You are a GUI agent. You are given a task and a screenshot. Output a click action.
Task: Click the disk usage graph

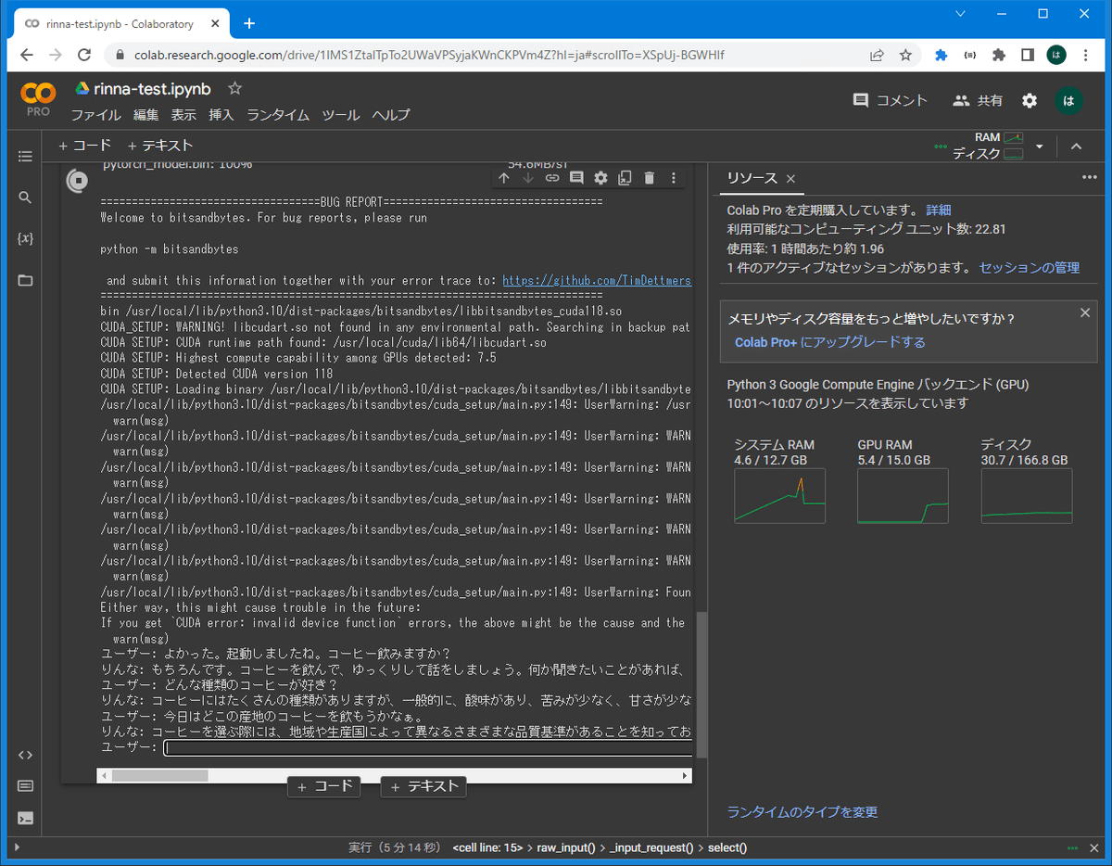(x=1026, y=496)
